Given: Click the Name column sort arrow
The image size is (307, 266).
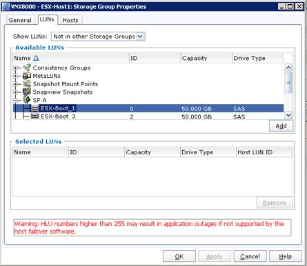Looking at the screenshot, I should click(x=36, y=58).
